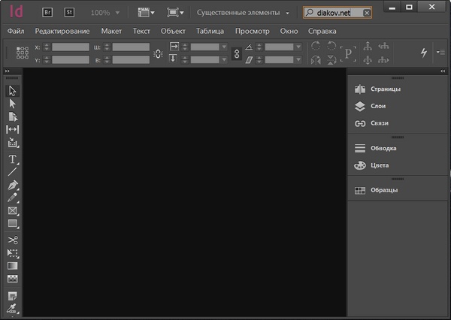Viewport: 451px width, 320px height.
Task: Open the Объект menu
Action: click(173, 31)
